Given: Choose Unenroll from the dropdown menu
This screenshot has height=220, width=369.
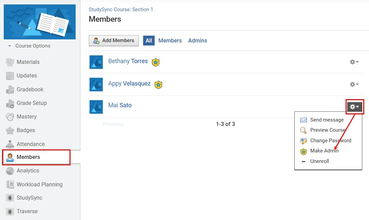Looking at the screenshot, I should (x=319, y=161).
